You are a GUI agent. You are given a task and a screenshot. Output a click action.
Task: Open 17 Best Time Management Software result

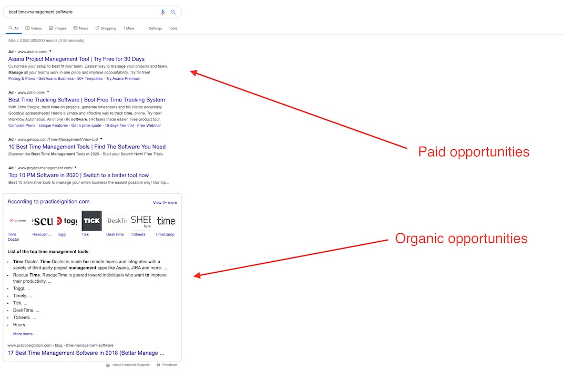tap(86, 353)
